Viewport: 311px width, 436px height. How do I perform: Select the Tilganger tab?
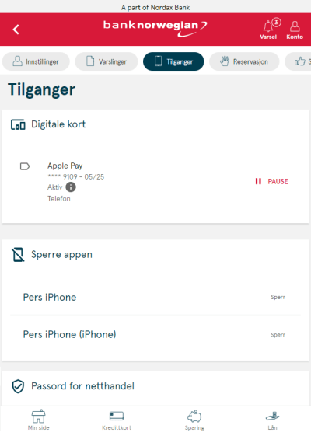pos(173,61)
